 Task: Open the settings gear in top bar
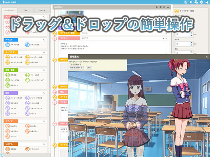click(201, 2)
